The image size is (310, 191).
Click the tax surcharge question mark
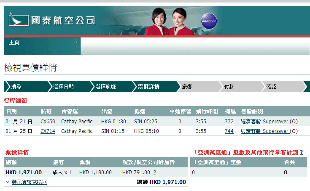pos(155,172)
